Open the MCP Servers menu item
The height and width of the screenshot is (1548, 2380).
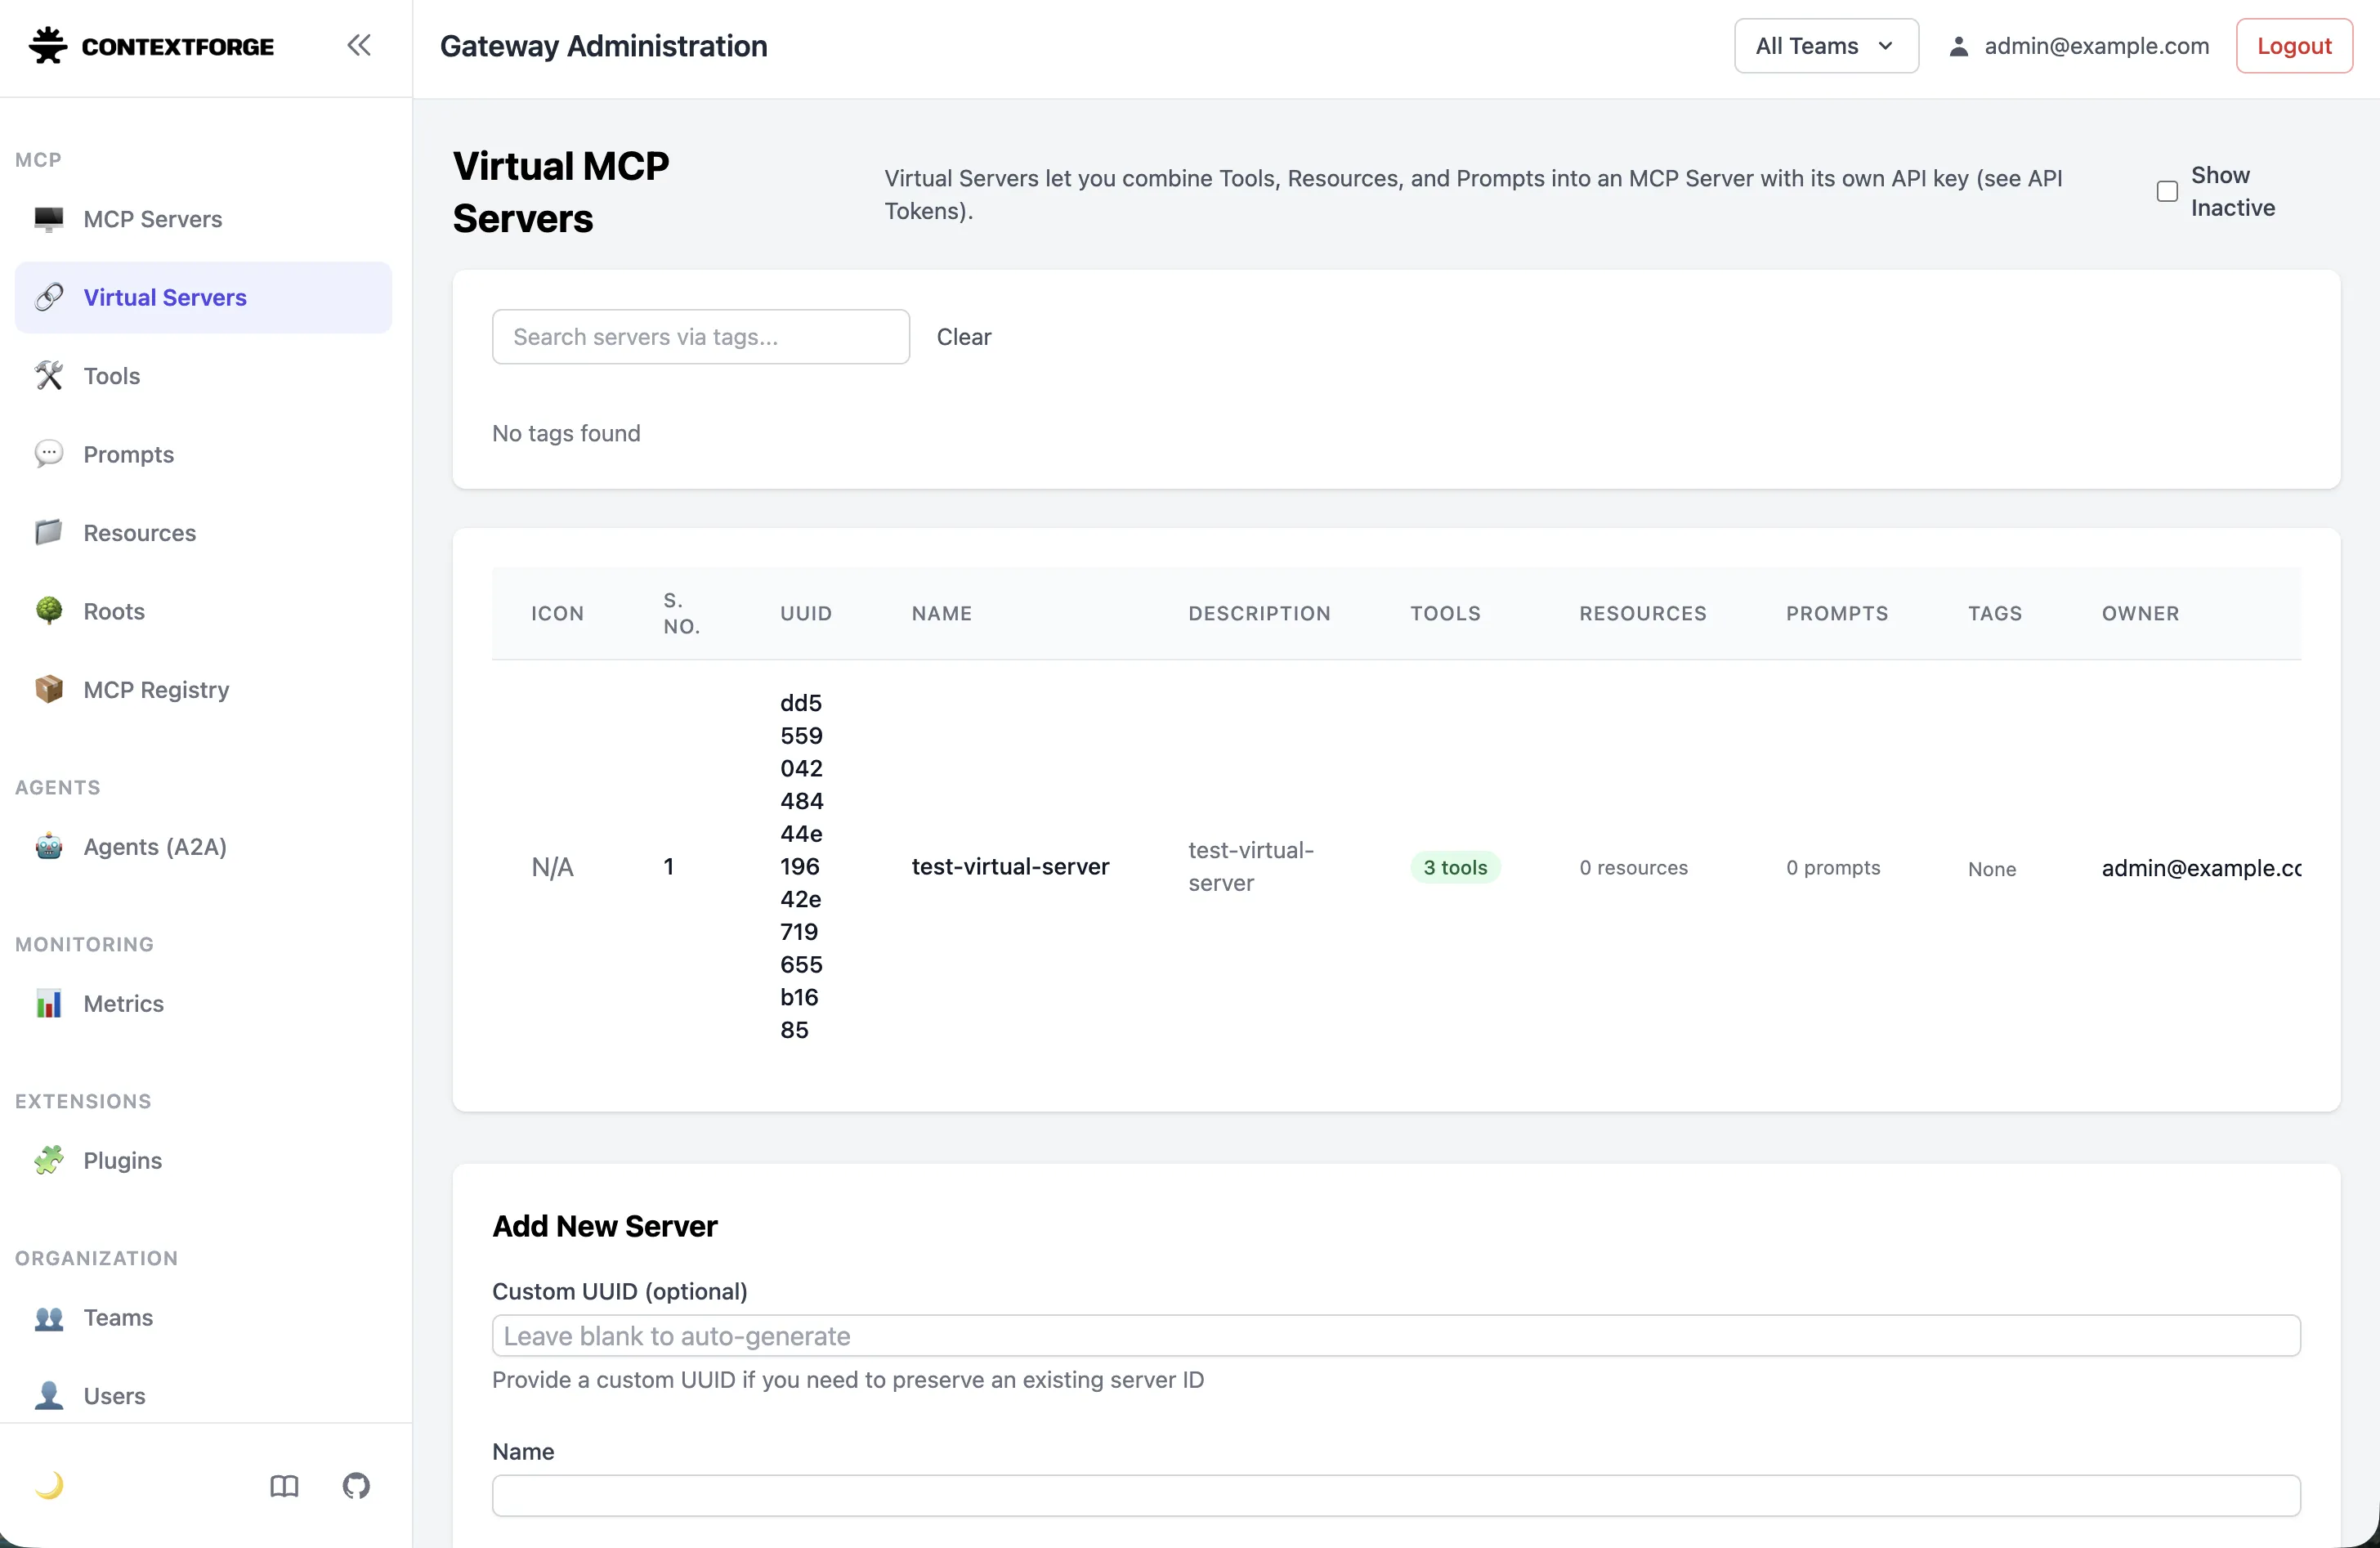(x=152, y=219)
